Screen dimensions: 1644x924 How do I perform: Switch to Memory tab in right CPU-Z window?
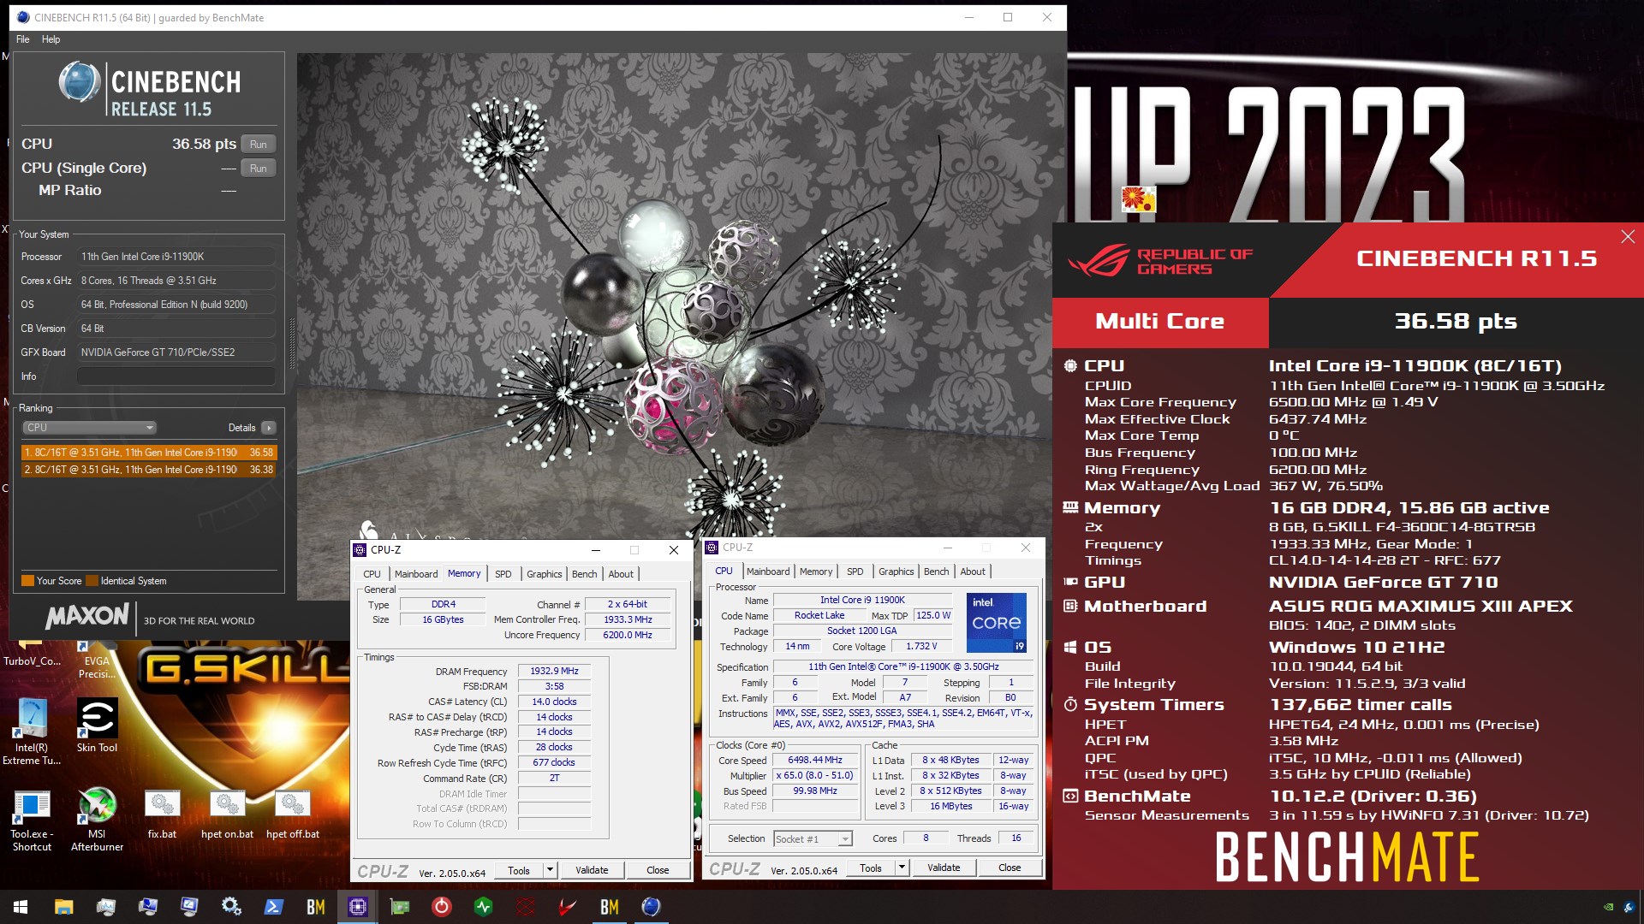click(x=816, y=572)
